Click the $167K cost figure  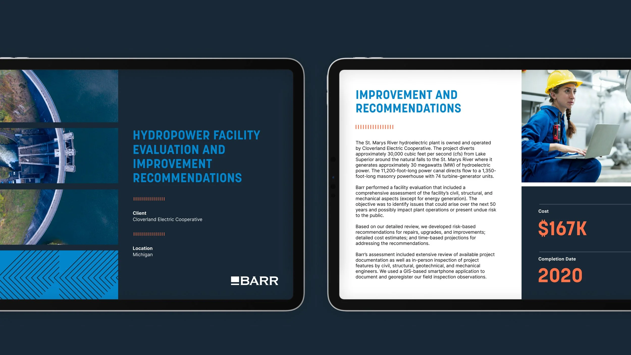[x=562, y=229]
